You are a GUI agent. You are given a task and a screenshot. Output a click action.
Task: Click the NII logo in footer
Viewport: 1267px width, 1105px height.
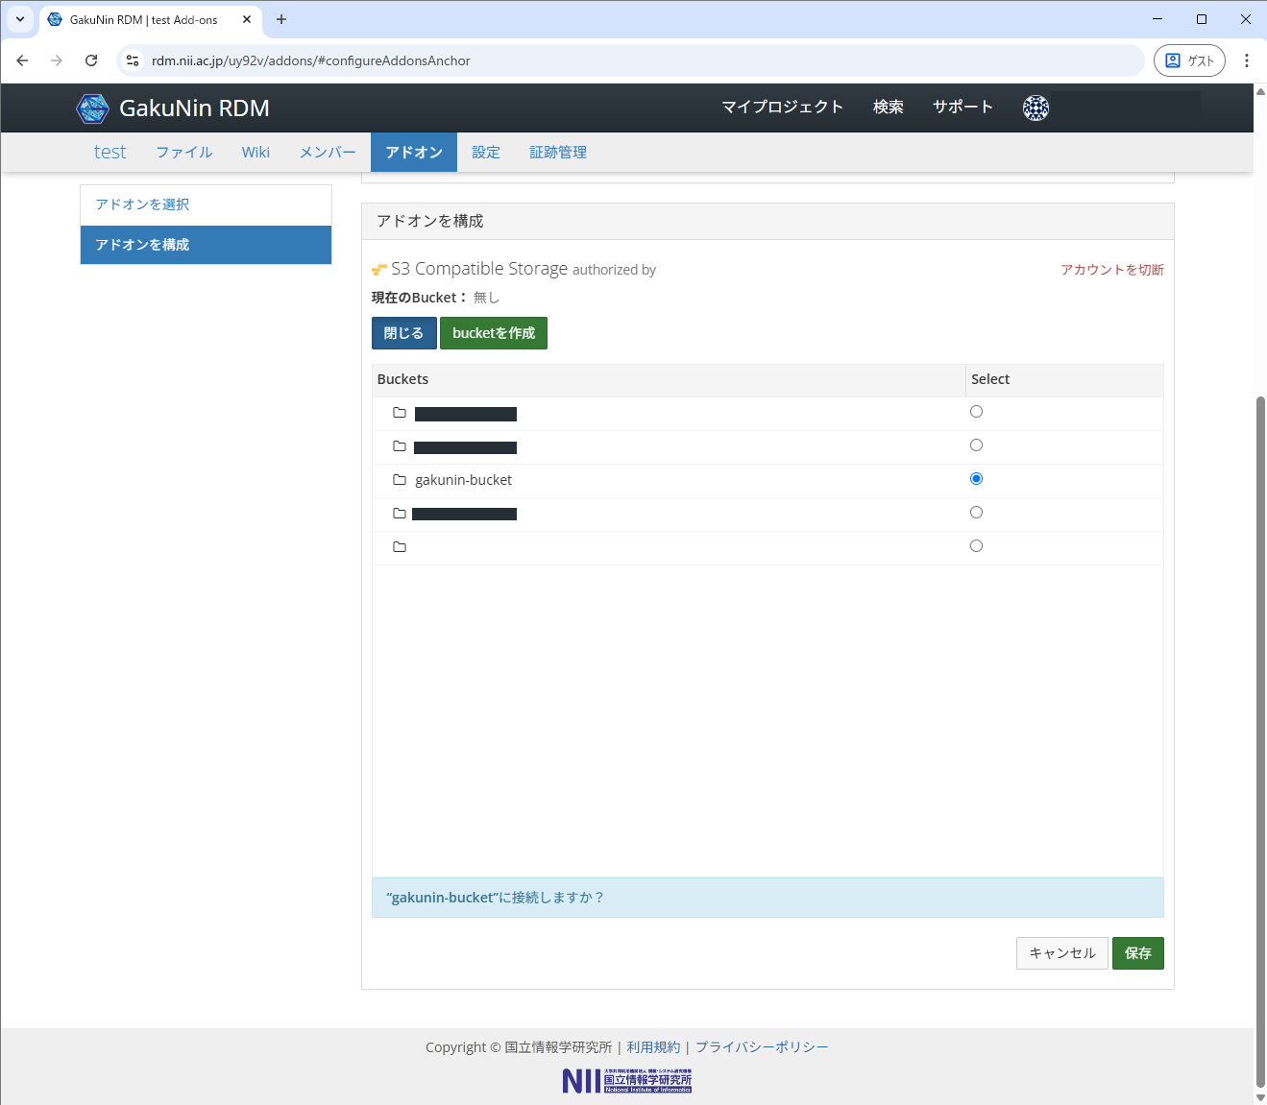click(626, 1081)
